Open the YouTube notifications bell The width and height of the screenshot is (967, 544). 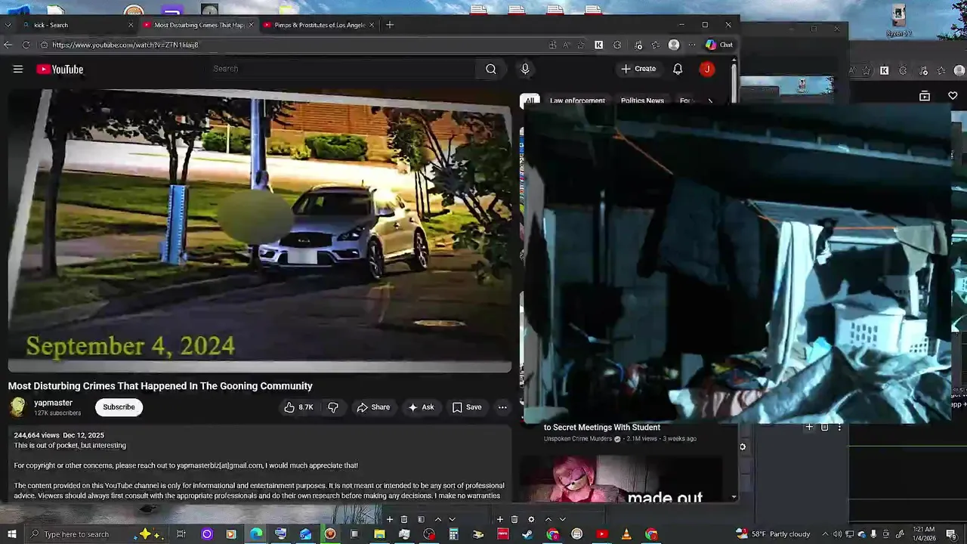coord(678,69)
